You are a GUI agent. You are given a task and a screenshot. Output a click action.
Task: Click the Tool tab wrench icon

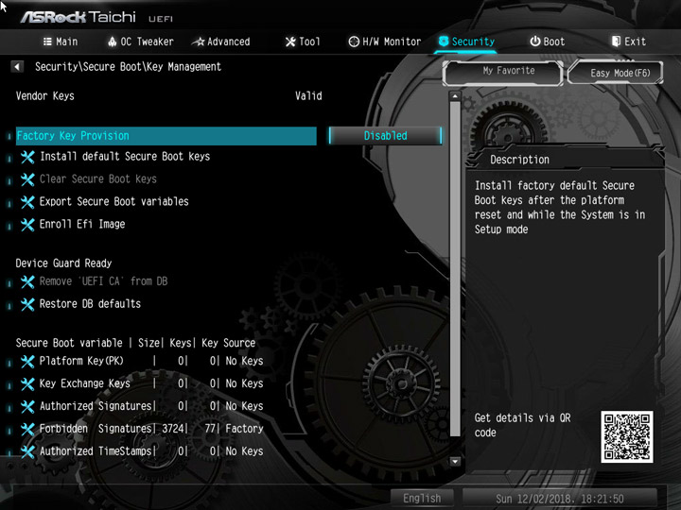[x=290, y=42]
